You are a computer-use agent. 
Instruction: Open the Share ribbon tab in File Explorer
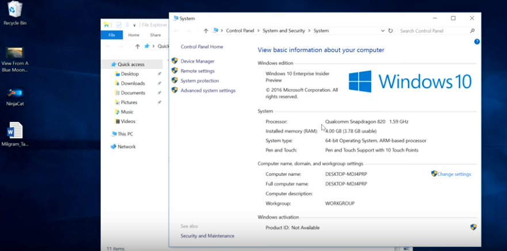[x=155, y=35]
